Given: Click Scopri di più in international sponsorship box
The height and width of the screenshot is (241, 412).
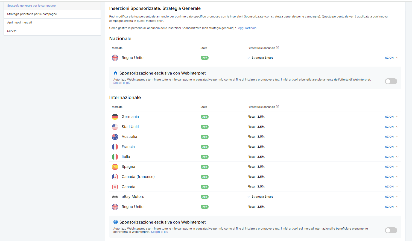Looking at the screenshot, I should (x=159, y=232).
